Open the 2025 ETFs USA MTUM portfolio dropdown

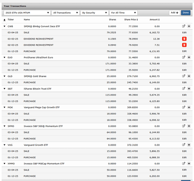[x=27, y=13]
